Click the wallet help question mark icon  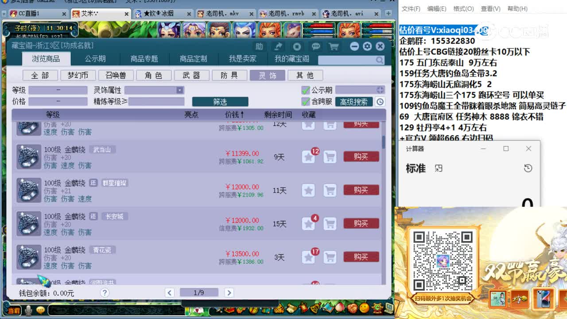tap(105, 292)
